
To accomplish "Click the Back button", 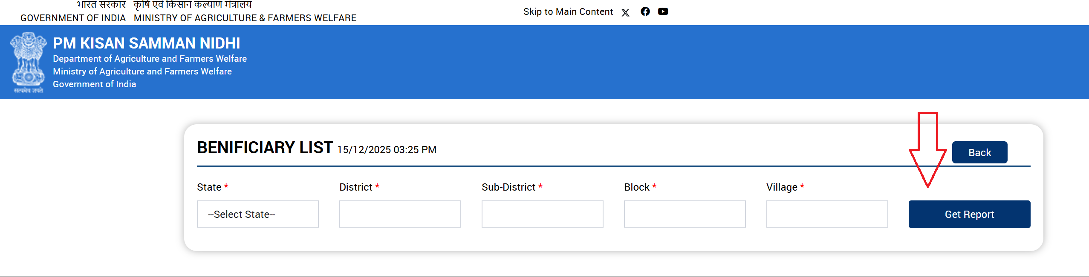I will tap(979, 152).
